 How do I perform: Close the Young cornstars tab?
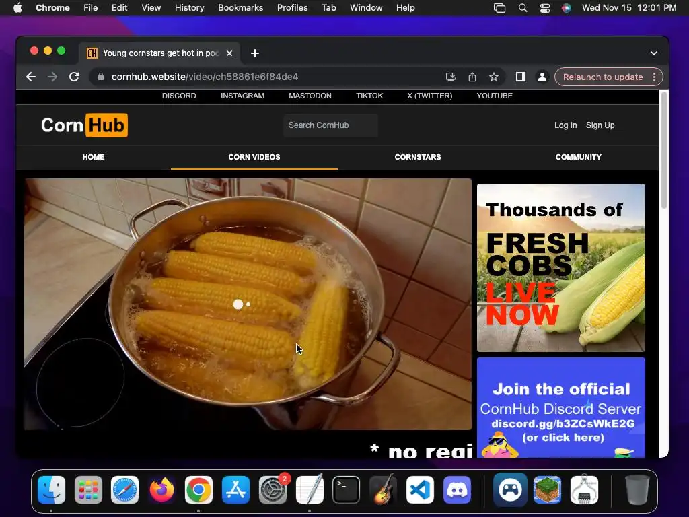(x=229, y=53)
